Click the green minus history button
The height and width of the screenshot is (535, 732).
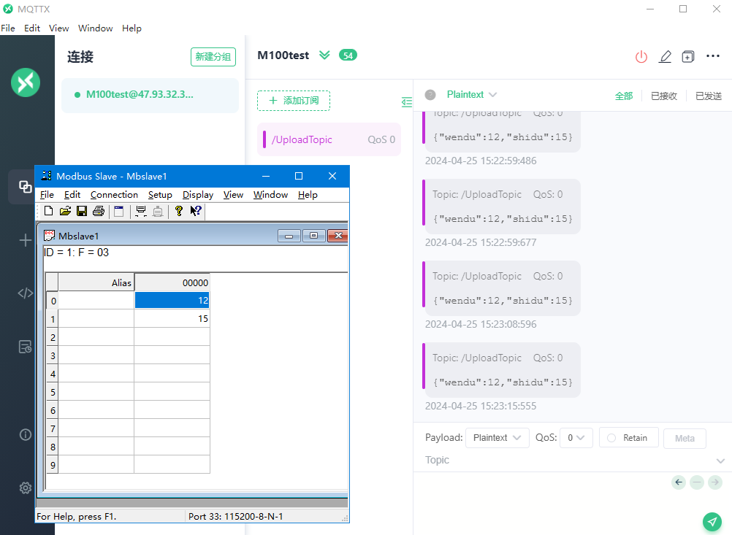click(697, 482)
